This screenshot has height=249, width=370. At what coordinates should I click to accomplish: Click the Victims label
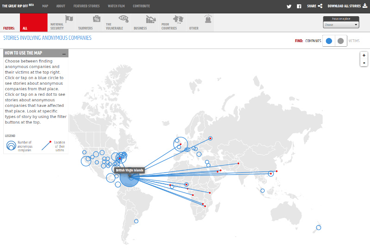click(354, 41)
